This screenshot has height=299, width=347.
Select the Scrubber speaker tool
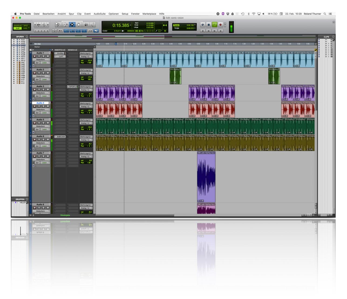[x=86, y=25]
